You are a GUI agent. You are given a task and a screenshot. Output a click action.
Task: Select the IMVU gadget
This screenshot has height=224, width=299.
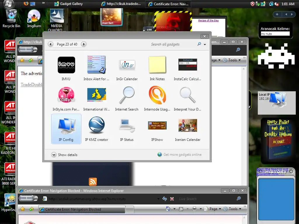tap(66, 69)
